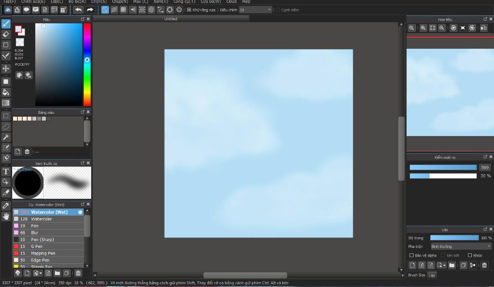
Task: Select the Lasso selection tool
Action: [x=6, y=127]
